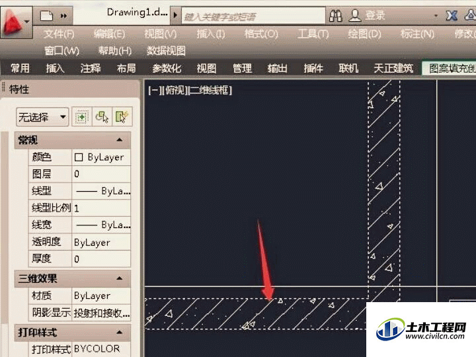Open the 窗口(W) menu
476x357 pixels.
point(61,50)
